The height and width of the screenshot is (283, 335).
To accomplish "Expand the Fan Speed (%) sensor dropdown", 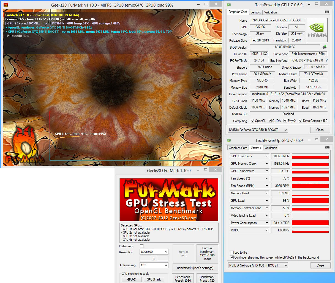I will click(267, 178).
